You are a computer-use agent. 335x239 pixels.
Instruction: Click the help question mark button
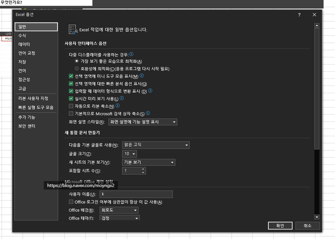[x=299, y=15]
